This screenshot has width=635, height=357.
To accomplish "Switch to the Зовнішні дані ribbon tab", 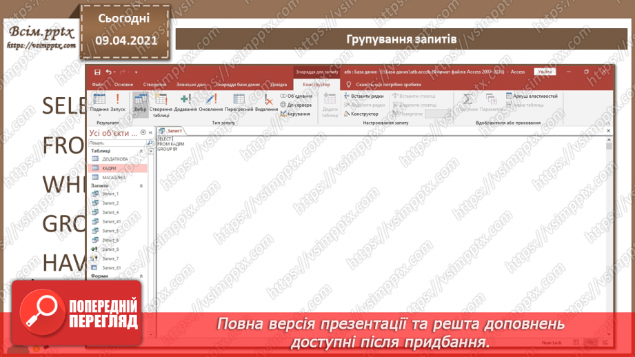I will [x=191, y=85].
